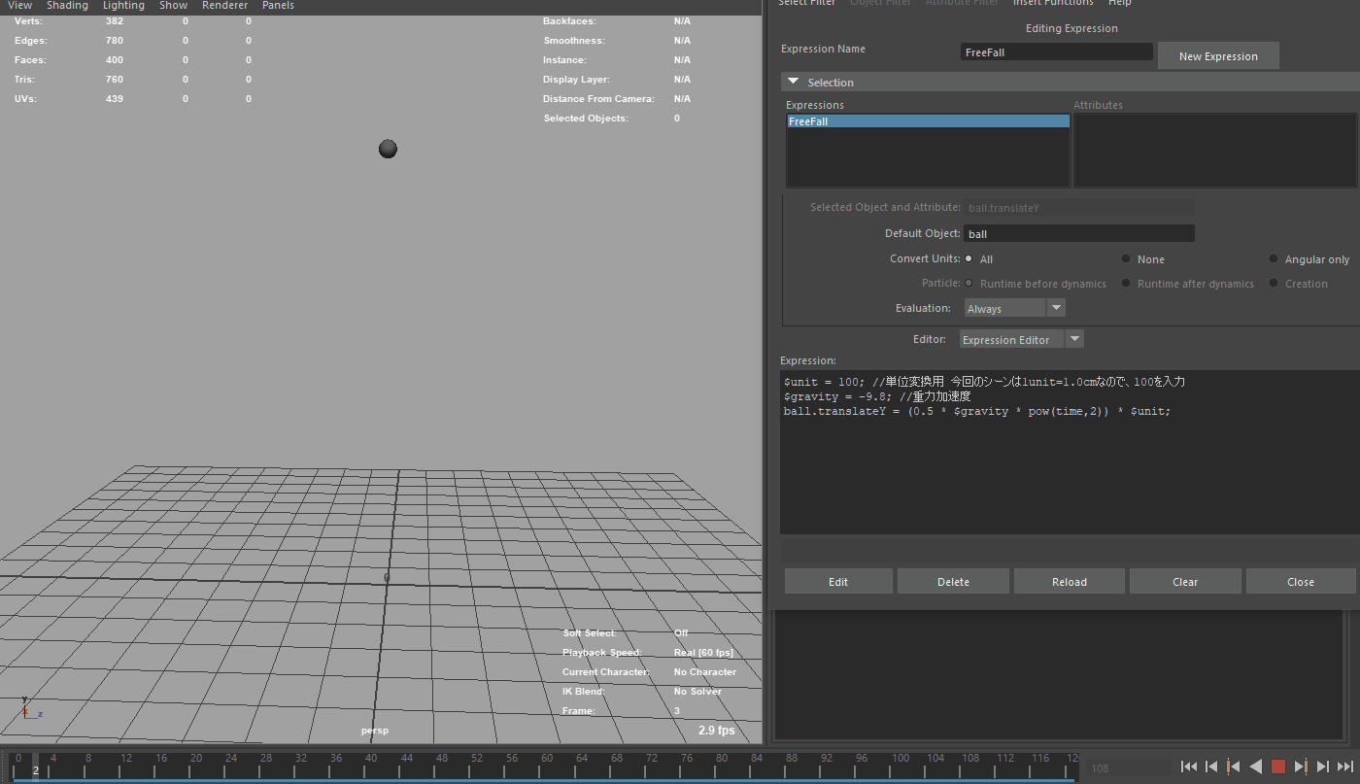The width and height of the screenshot is (1360, 784).
Task: Click the Playback Speed HUD value
Action: [x=703, y=653]
